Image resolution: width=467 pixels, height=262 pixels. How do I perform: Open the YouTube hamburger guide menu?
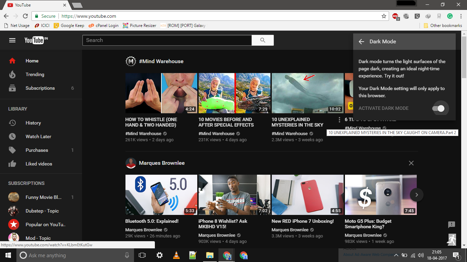pyautogui.click(x=12, y=40)
